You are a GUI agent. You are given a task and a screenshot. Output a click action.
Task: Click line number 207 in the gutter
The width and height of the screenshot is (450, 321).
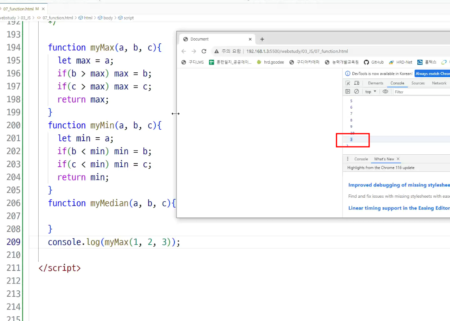(x=14, y=216)
